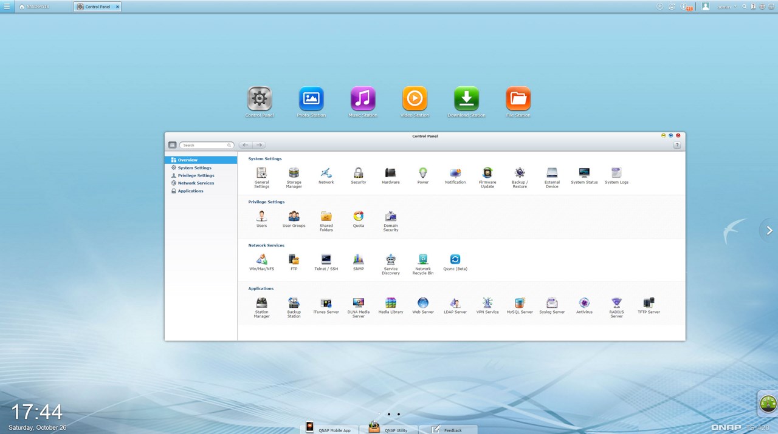
Task: Select Overview in the sidebar
Action: click(x=201, y=160)
